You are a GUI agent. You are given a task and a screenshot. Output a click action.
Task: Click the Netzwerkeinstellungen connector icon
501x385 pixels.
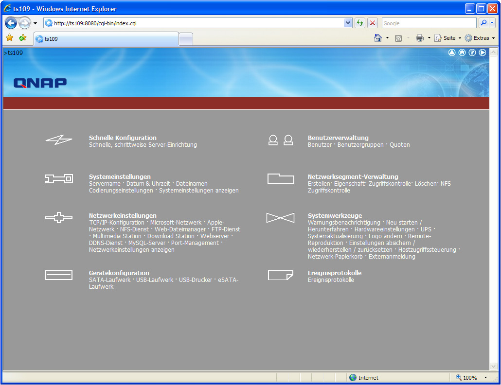[x=59, y=218]
